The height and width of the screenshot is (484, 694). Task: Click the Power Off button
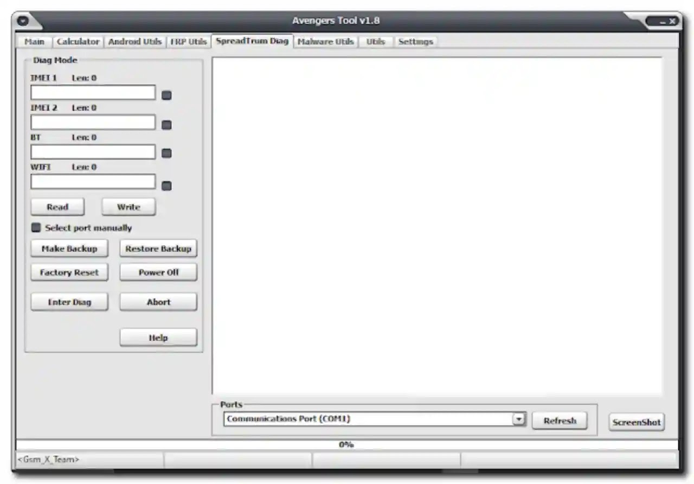158,273
